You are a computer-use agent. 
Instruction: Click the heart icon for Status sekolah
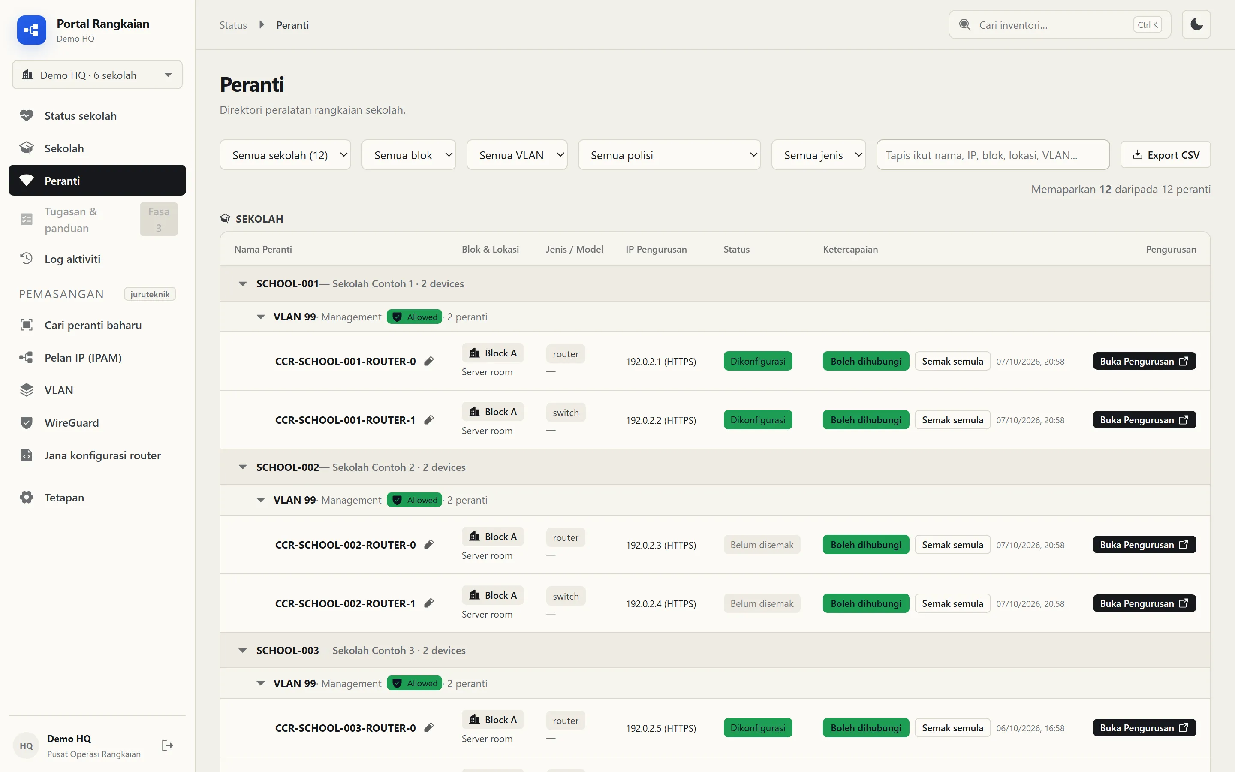coord(27,115)
